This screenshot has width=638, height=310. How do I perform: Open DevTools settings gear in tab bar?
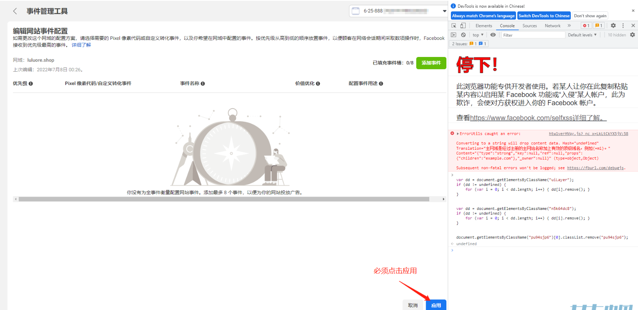point(613,26)
